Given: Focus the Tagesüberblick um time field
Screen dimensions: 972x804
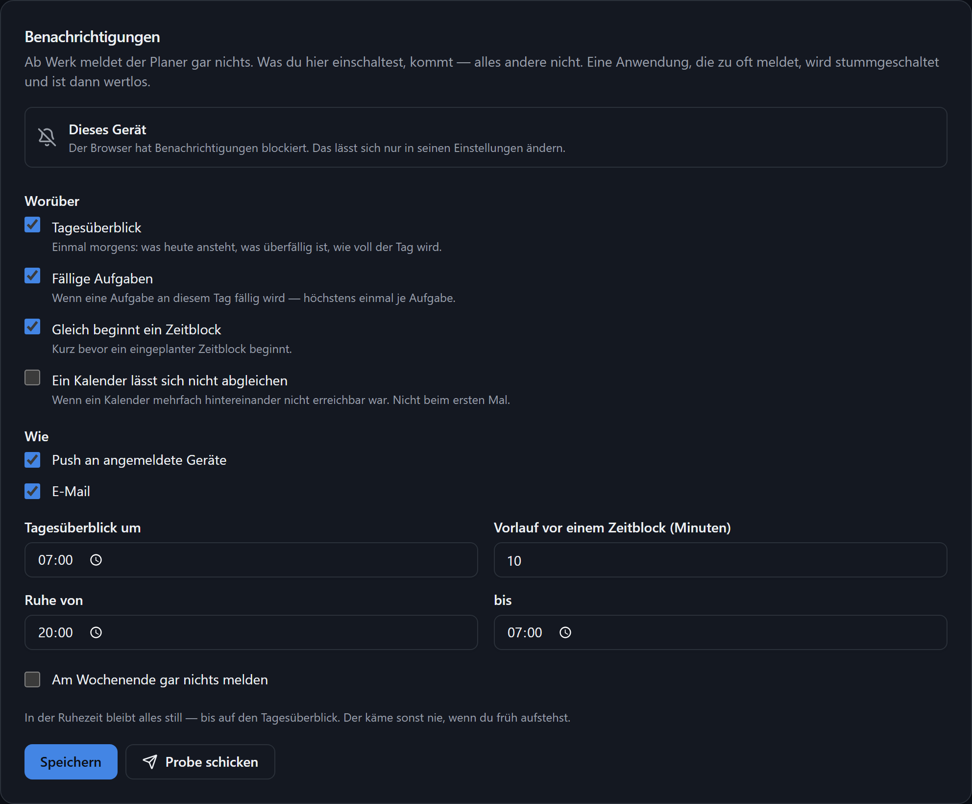Looking at the screenshot, I should [251, 560].
